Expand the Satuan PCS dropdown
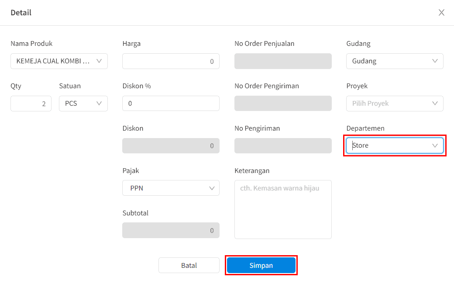454x284 pixels. pyautogui.click(x=83, y=104)
